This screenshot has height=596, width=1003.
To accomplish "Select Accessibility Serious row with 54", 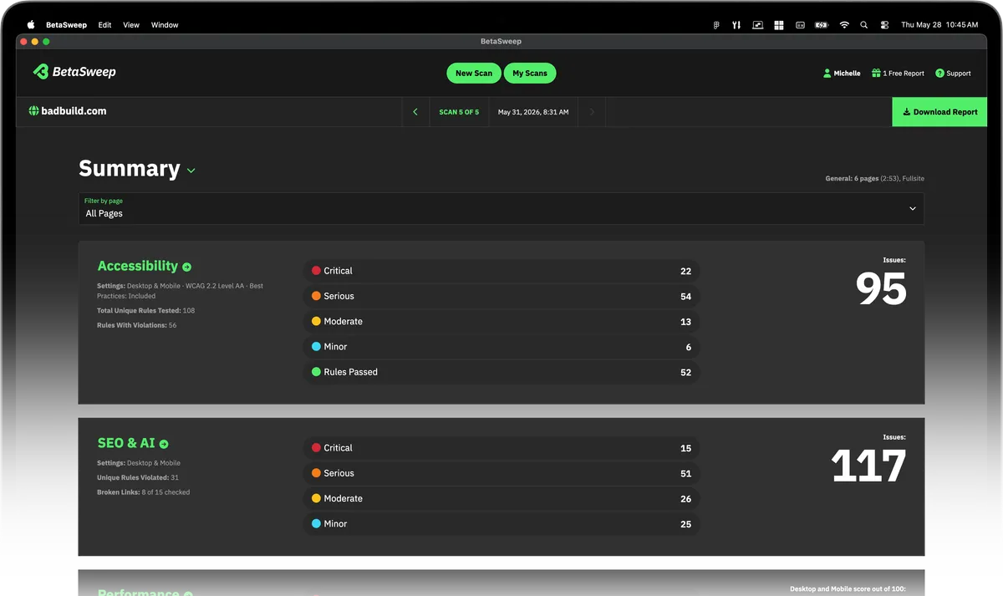I will click(501, 296).
